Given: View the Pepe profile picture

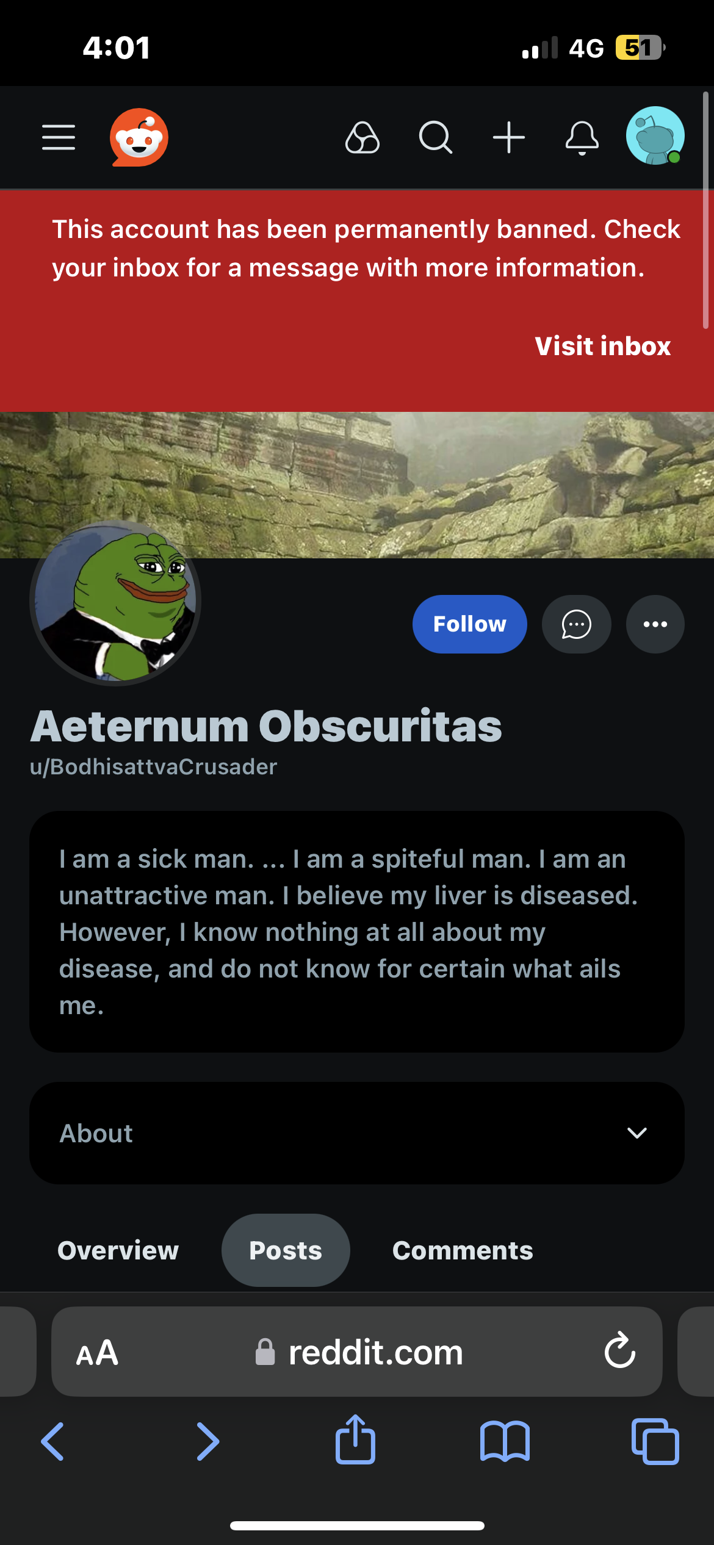Looking at the screenshot, I should click(115, 603).
